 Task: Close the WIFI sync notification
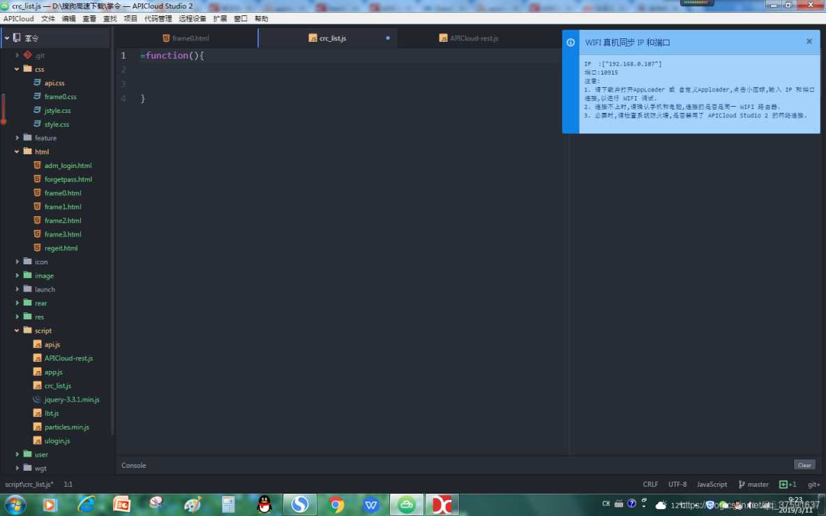809,42
